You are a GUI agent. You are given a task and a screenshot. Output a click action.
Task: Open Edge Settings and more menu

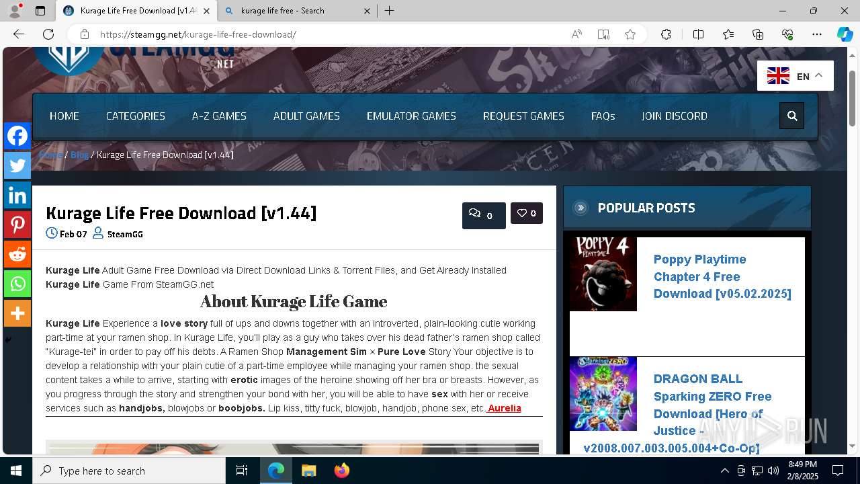[x=817, y=34]
